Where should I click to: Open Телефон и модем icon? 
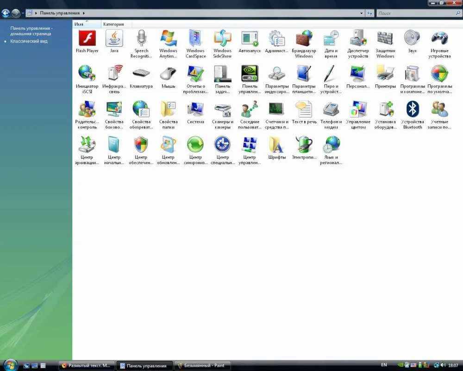click(331, 115)
